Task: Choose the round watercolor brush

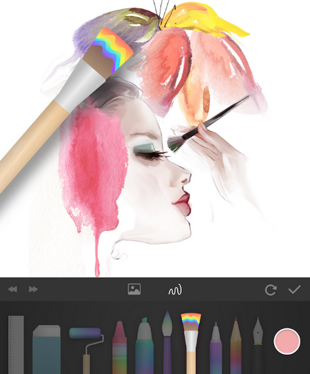Action: (167, 342)
